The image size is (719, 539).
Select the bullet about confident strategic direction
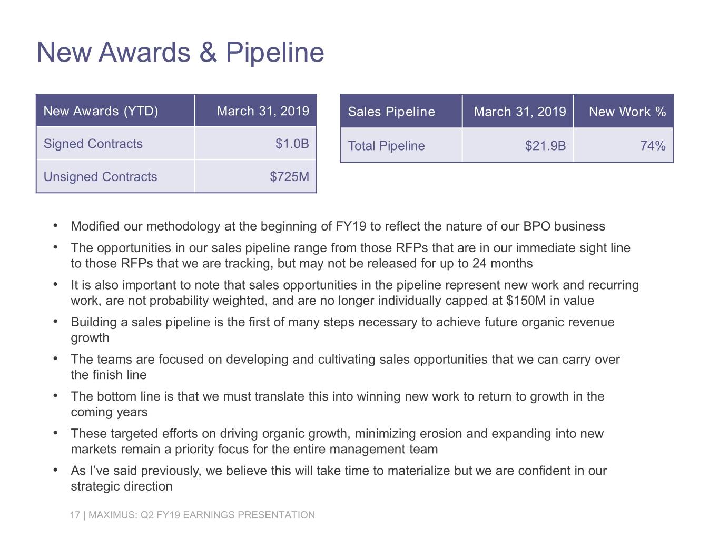[x=338, y=478]
